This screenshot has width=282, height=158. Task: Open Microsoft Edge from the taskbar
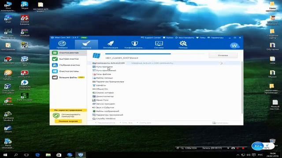click(37, 155)
